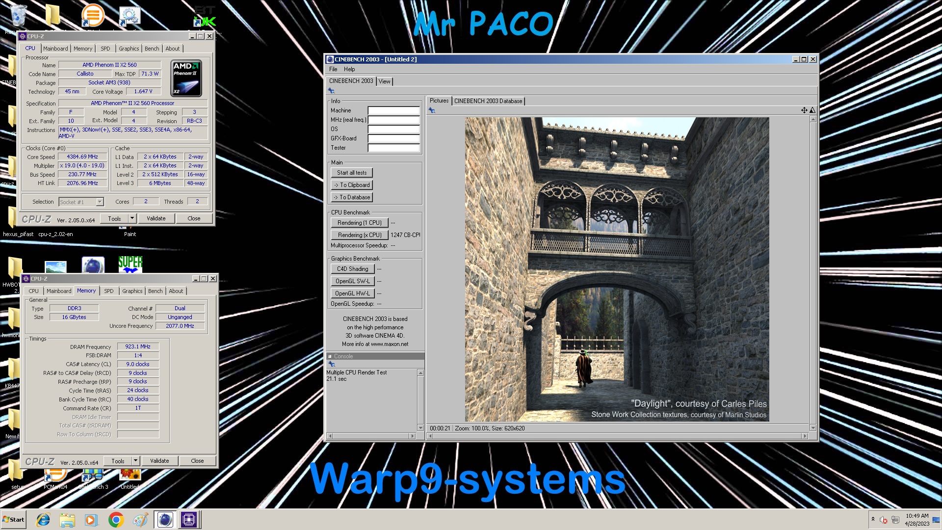Switch to Cinebench via its taskbar button
942x530 pixels.
click(165, 520)
